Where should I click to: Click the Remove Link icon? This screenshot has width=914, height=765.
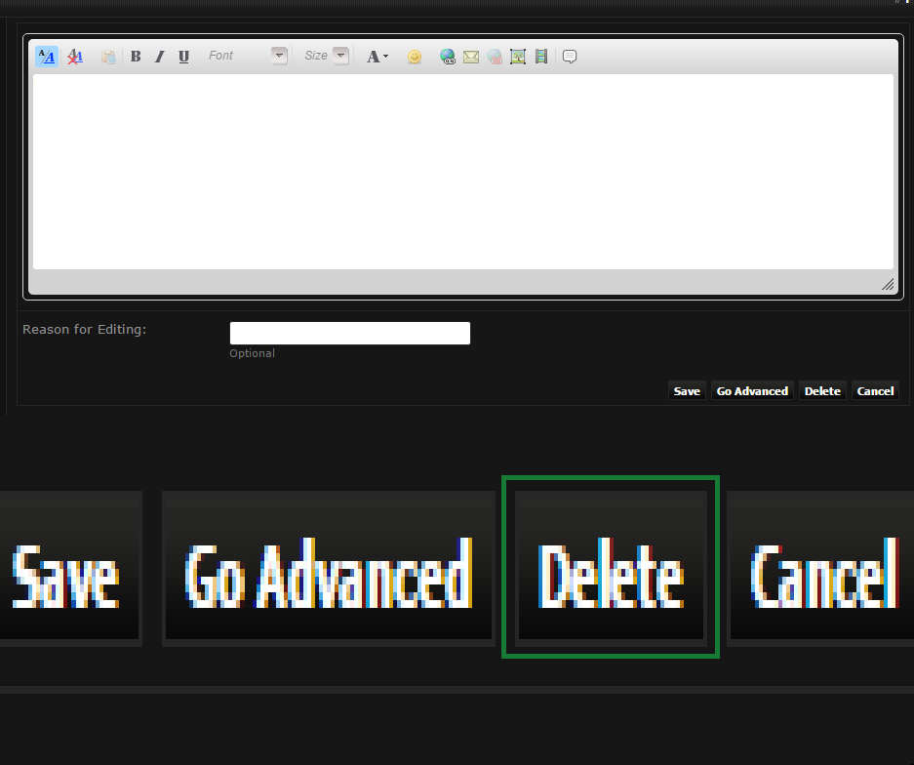click(x=495, y=57)
